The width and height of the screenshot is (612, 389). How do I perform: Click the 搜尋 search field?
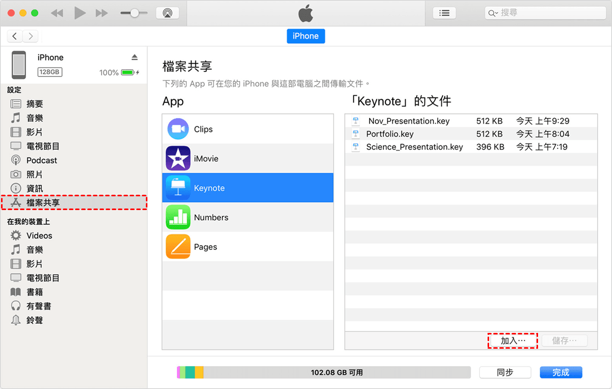(546, 13)
